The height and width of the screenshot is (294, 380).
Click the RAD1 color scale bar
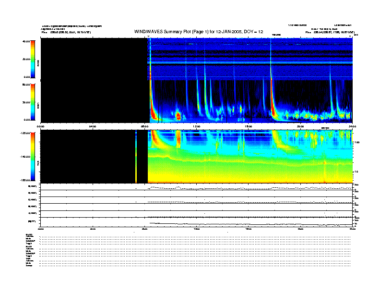coord(33,102)
